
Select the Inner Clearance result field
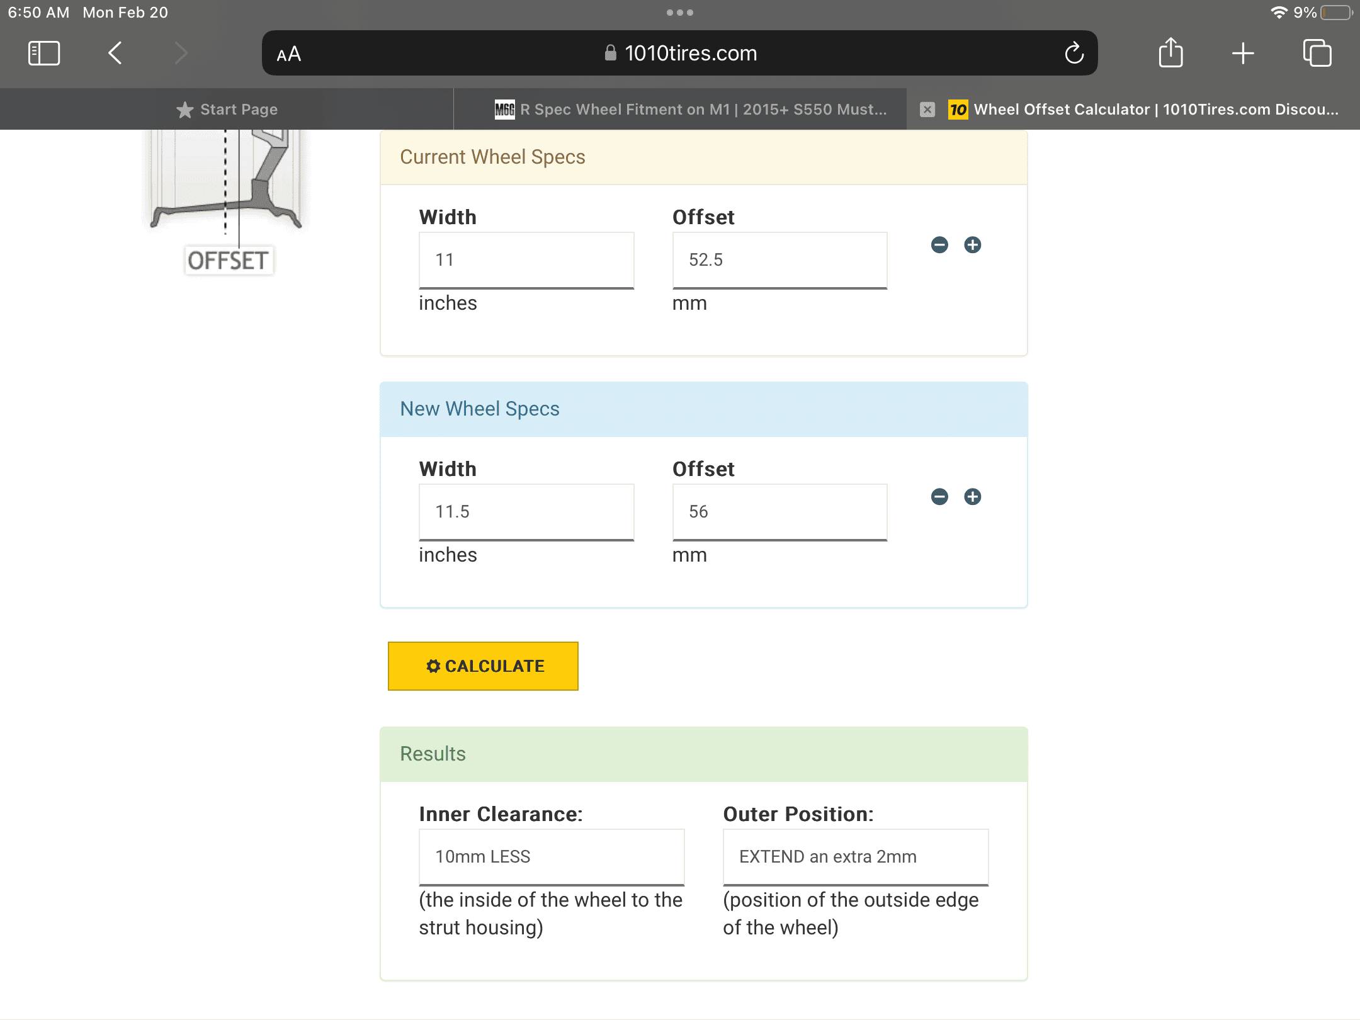552,857
